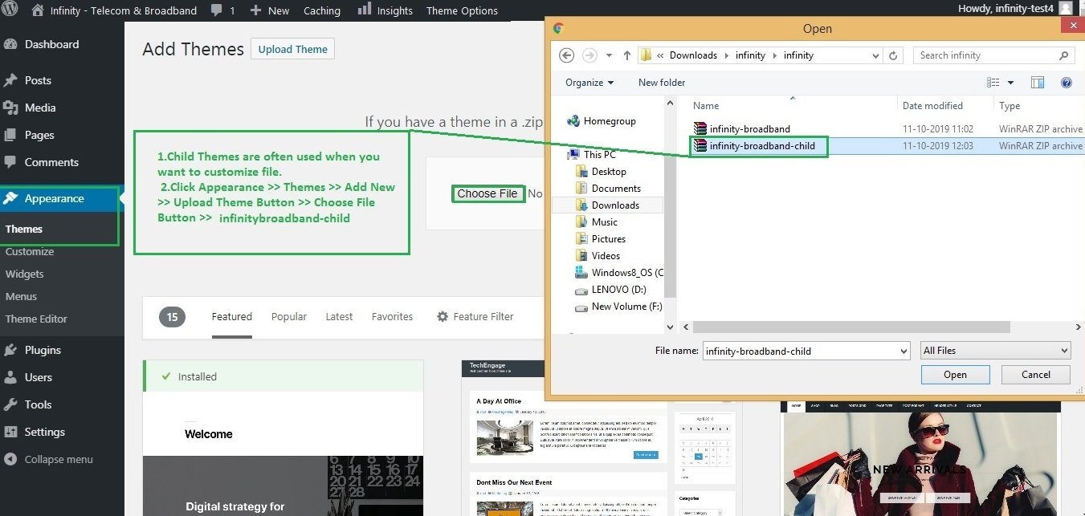1085x516 pixels.
Task: Open help in the Open dialog
Action: tap(1067, 83)
